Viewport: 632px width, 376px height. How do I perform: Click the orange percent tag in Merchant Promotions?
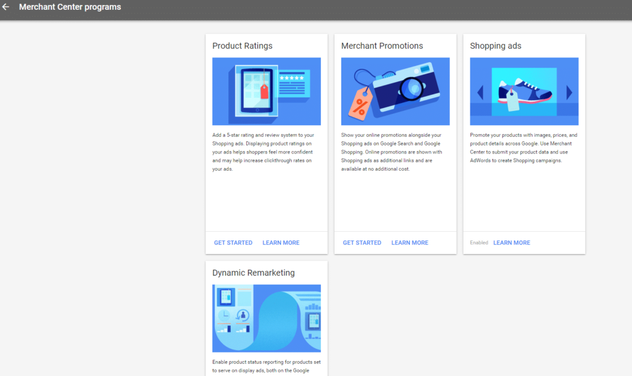[359, 103]
